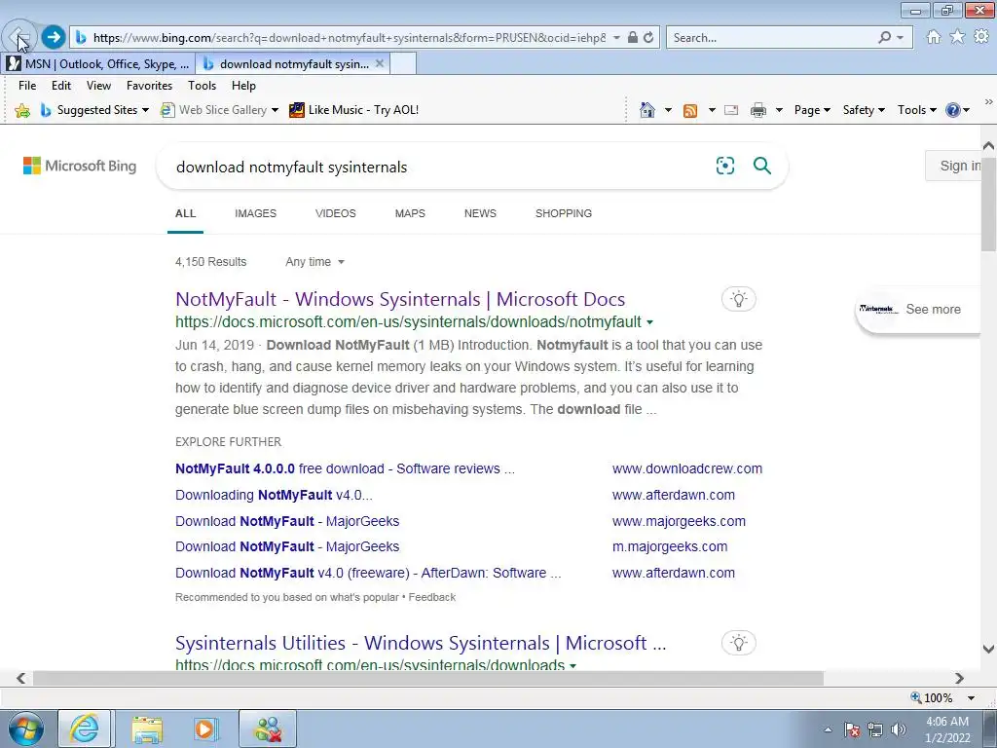
Task: Click the magnifier in IE Search box
Action: pyautogui.click(x=884, y=38)
